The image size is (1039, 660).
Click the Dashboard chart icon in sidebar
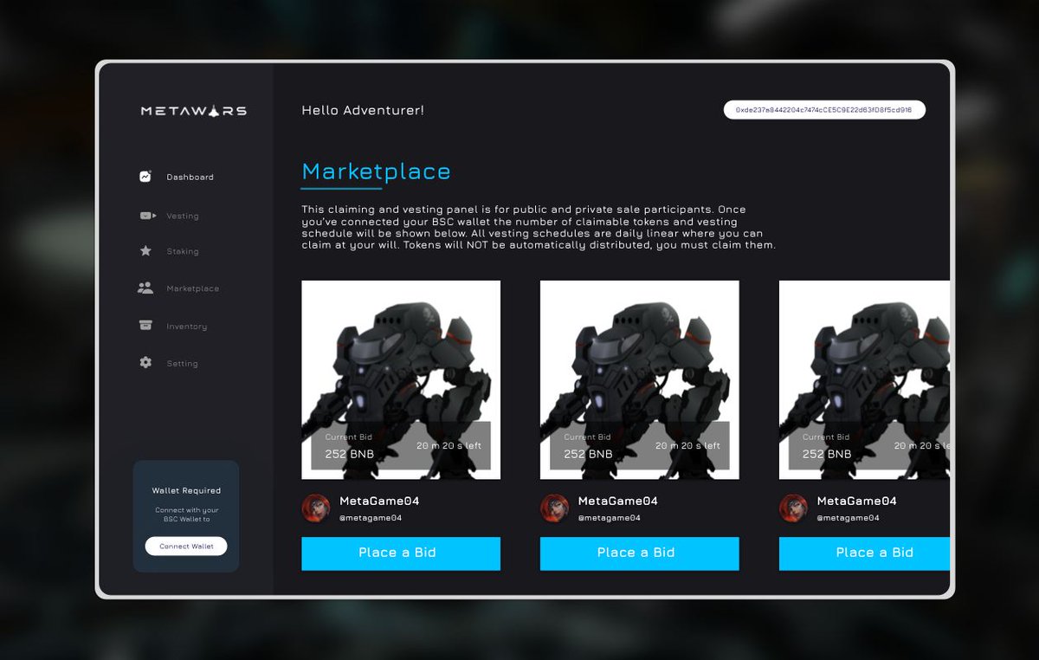click(145, 177)
